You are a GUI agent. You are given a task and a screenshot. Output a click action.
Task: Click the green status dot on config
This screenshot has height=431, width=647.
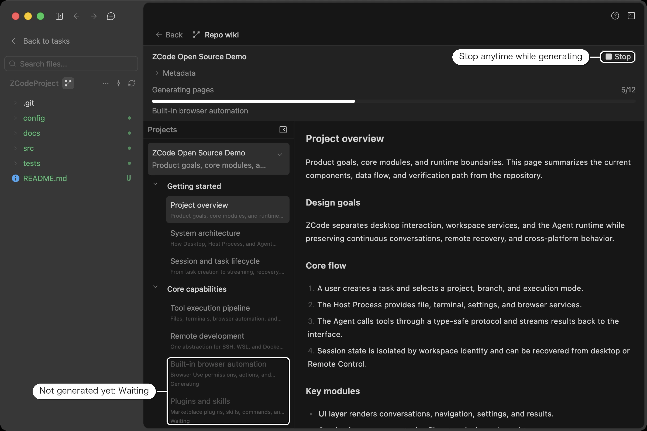(x=129, y=118)
